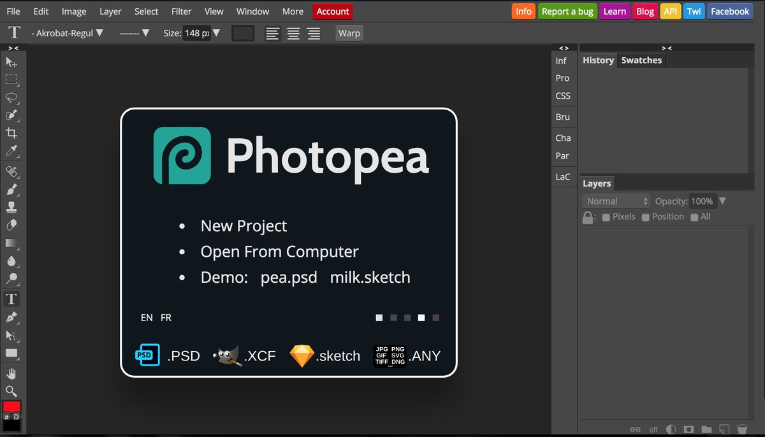Select the Lasso tool
The image size is (765, 437).
(11, 97)
